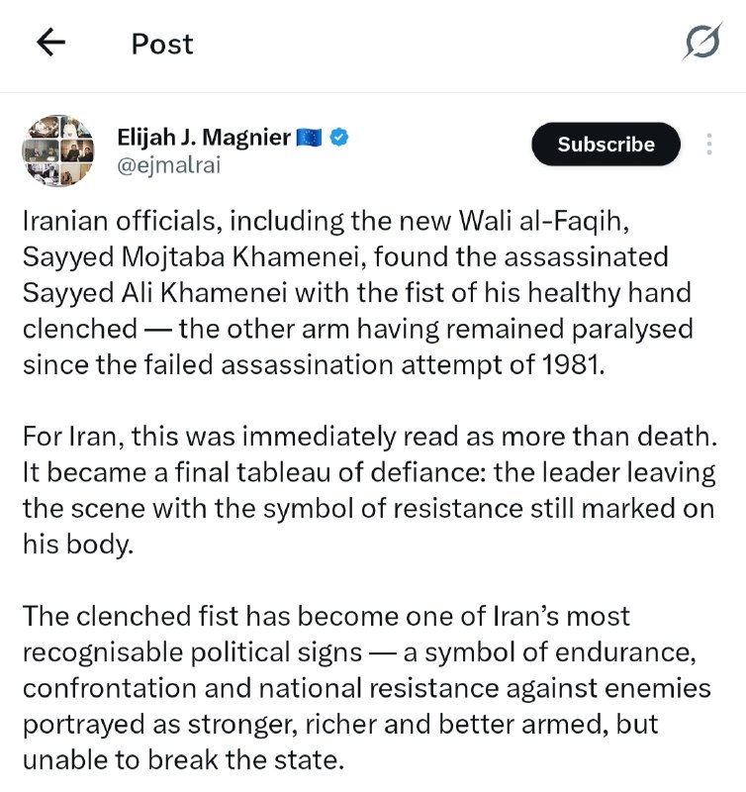Subscribe to Elijah J. Magnier
Screen dimensions: 746x792
click(x=606, y=144)
